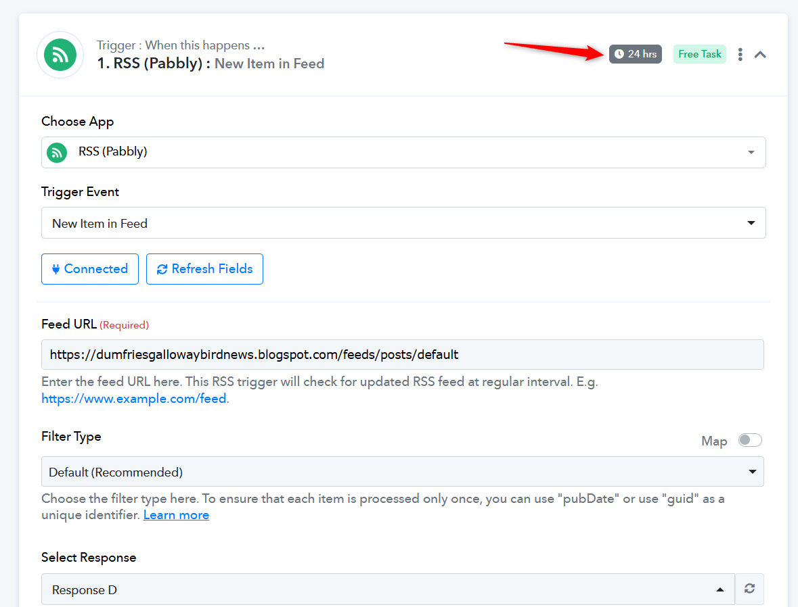Click the Free Task badge
Screen dimensions: 798x607
pos(699,54)
